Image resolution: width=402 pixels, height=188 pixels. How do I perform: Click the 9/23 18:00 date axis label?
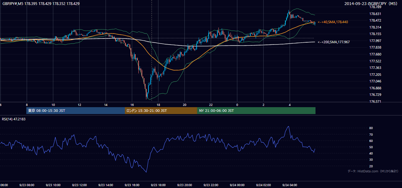tap(158, 185)
